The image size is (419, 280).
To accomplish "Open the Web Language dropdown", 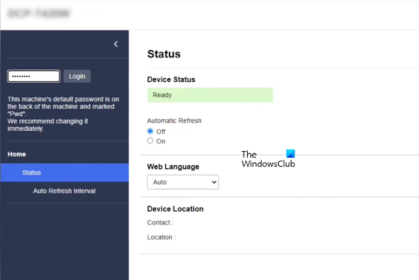I will [183, 182].
